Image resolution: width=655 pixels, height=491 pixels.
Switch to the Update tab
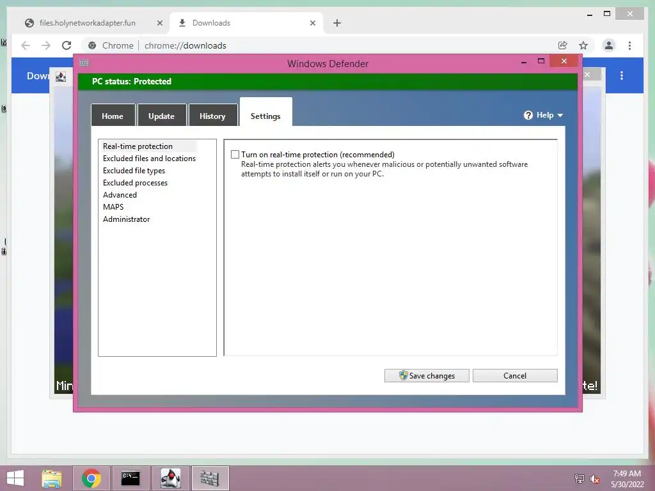pyautogui.click(x=162, y=116)
